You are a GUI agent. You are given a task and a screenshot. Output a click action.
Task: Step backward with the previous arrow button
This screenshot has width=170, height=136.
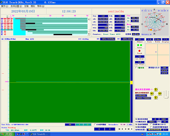122,129
